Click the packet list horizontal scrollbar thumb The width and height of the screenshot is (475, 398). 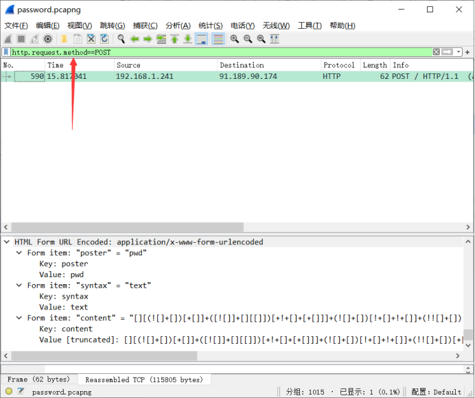[x=127, y=227]
